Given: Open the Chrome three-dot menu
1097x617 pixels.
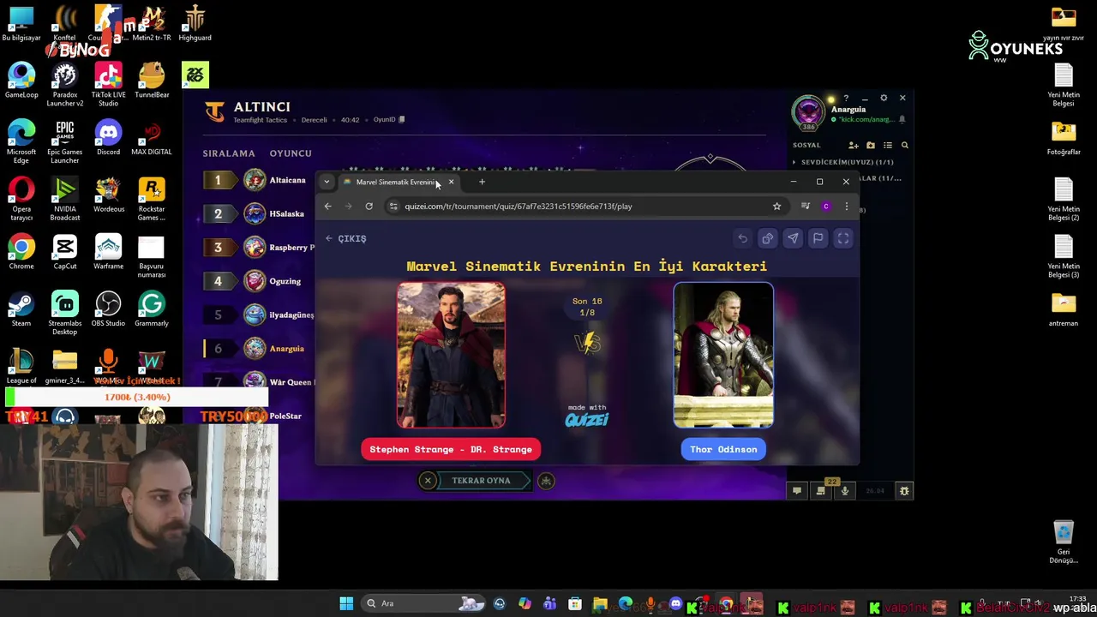Looking at the screenshot, I should pos(847,206).
